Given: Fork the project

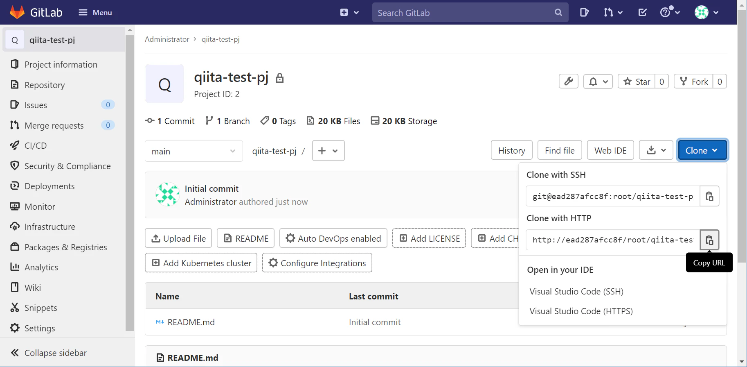Looking at the screenshot, I should (x=693, y=82).
